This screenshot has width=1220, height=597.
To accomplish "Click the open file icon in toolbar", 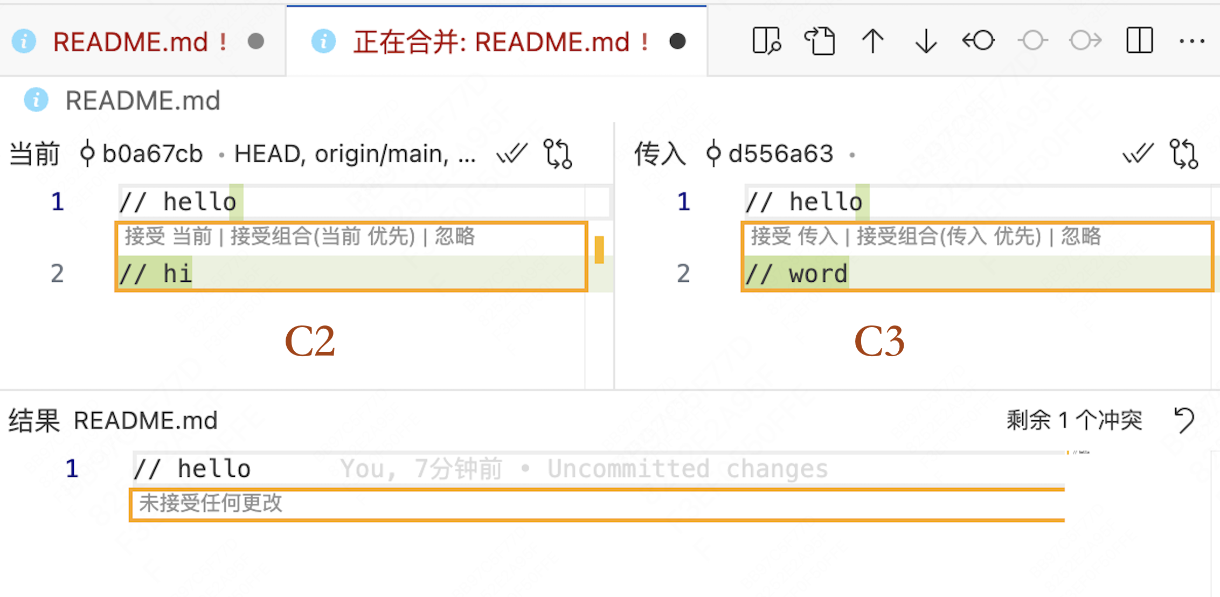I will point(820,41).
